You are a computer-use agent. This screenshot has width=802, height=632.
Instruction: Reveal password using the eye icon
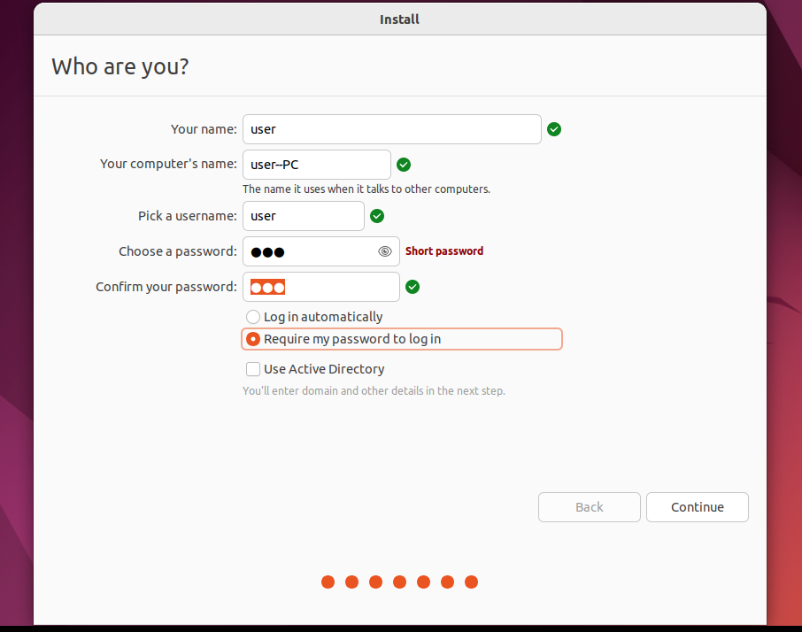point(385,251)
